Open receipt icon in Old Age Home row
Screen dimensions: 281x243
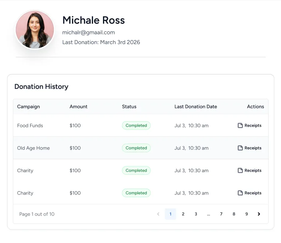pyautogui.click(x=240, y=148)
